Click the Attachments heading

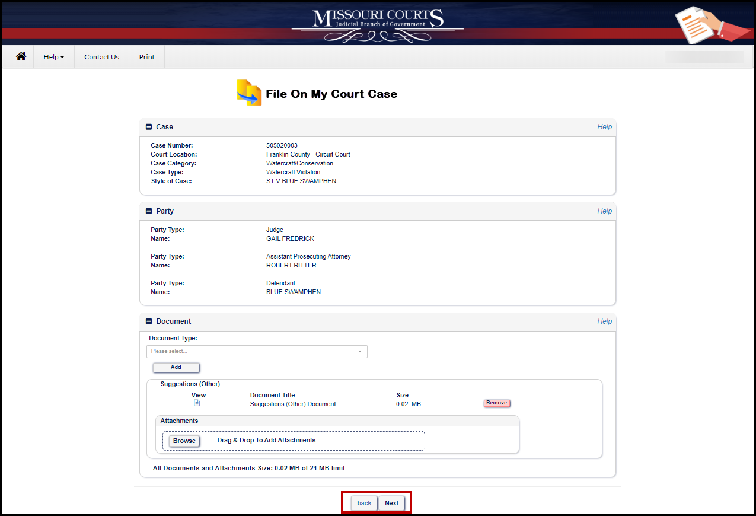(x=179, y=421)
